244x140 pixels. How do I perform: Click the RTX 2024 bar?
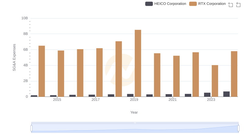(x=234, y=74)
